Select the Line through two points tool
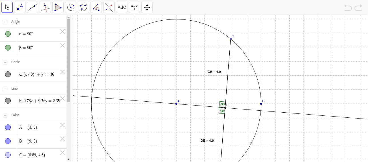 point(33,7)
